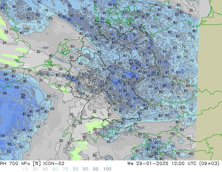Select the 30 legend value

[35, 169]
